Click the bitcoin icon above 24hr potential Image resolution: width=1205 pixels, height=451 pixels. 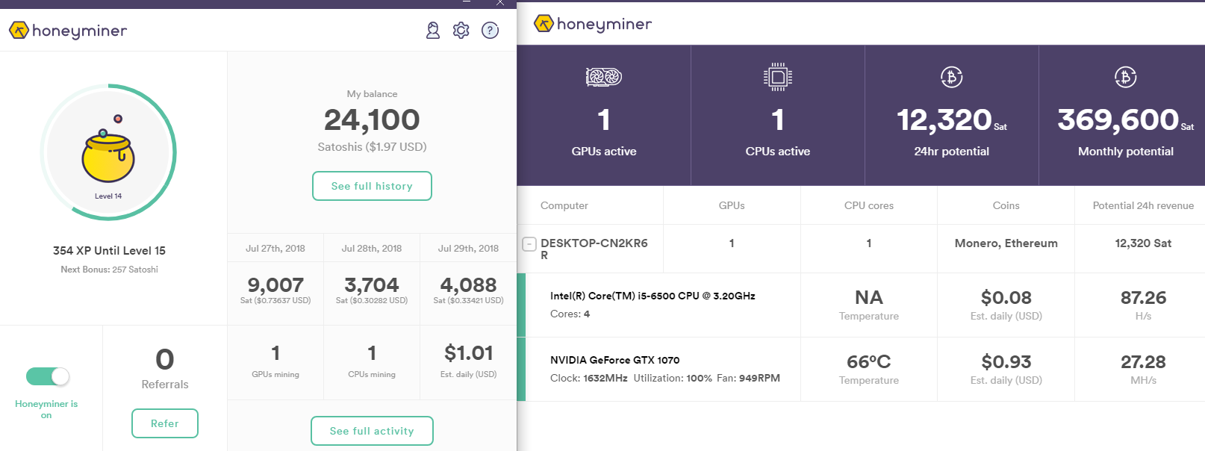[951, 77]
